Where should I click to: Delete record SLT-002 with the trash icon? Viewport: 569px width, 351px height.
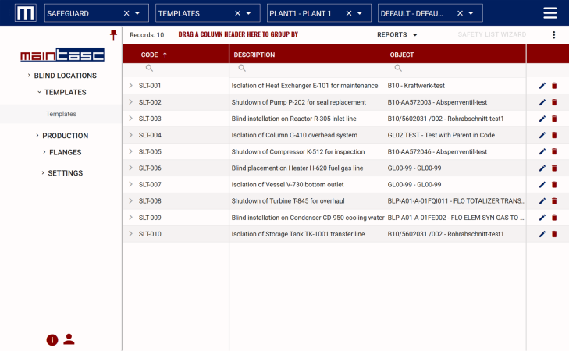(554, 102)
